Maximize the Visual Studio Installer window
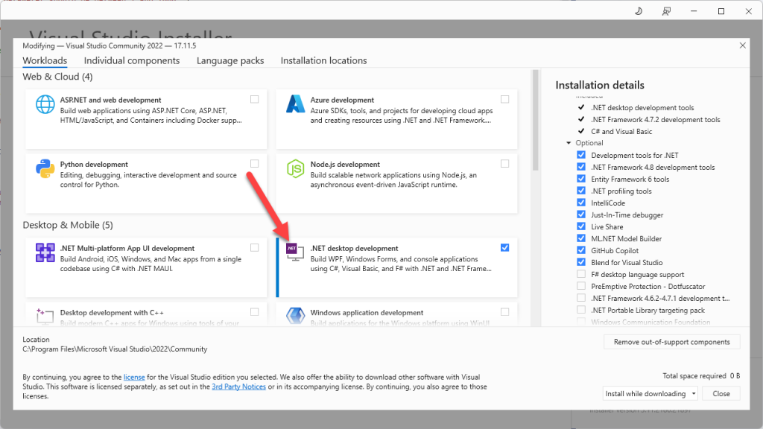763x429 pixels. [x=721, y=11]
